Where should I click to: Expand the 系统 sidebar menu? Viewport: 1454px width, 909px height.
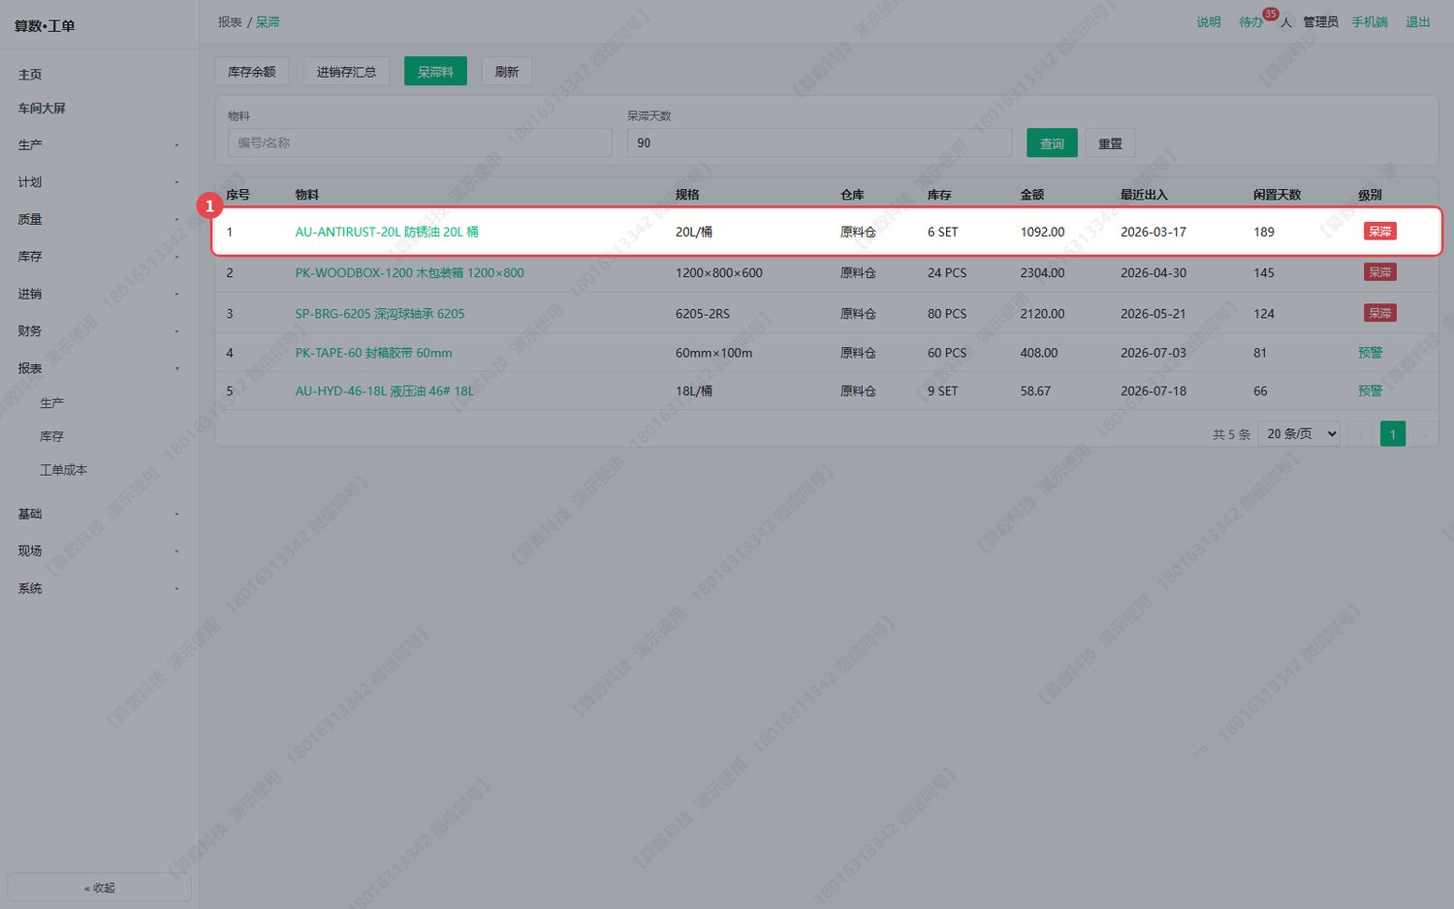click(99, 588)
